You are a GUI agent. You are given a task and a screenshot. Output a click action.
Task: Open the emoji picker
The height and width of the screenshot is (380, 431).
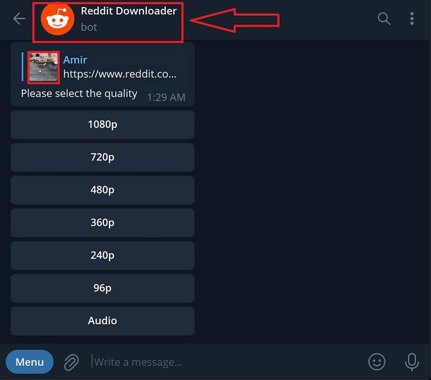coord(376,362)
